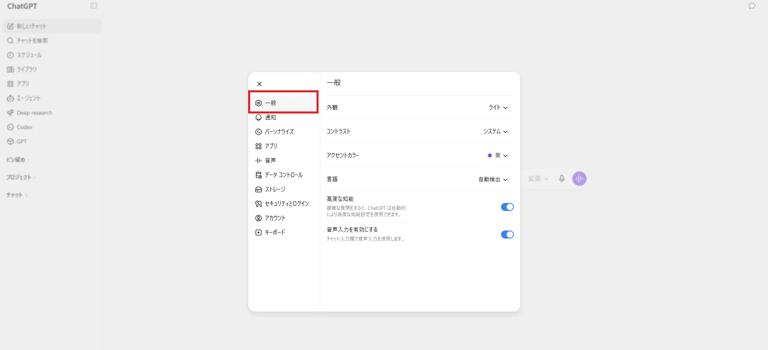Open GPT in the sidebar
This screenshot has height=350, width=768.
coord(52,141)
